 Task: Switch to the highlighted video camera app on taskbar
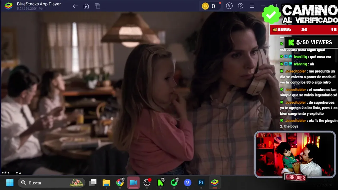133,183
